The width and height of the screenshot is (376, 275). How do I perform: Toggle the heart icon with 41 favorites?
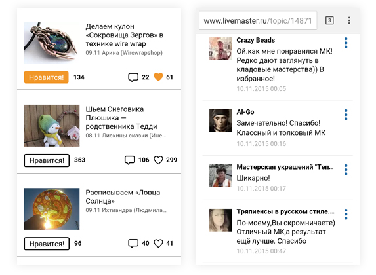158,244
